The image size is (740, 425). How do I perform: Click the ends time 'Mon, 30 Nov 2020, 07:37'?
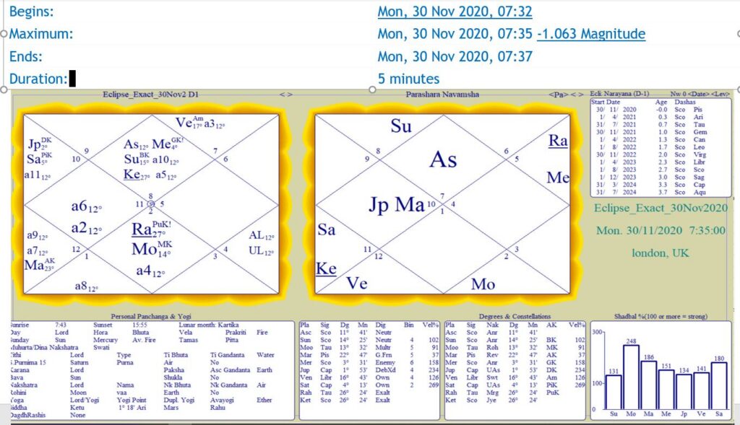pos(455,56)
